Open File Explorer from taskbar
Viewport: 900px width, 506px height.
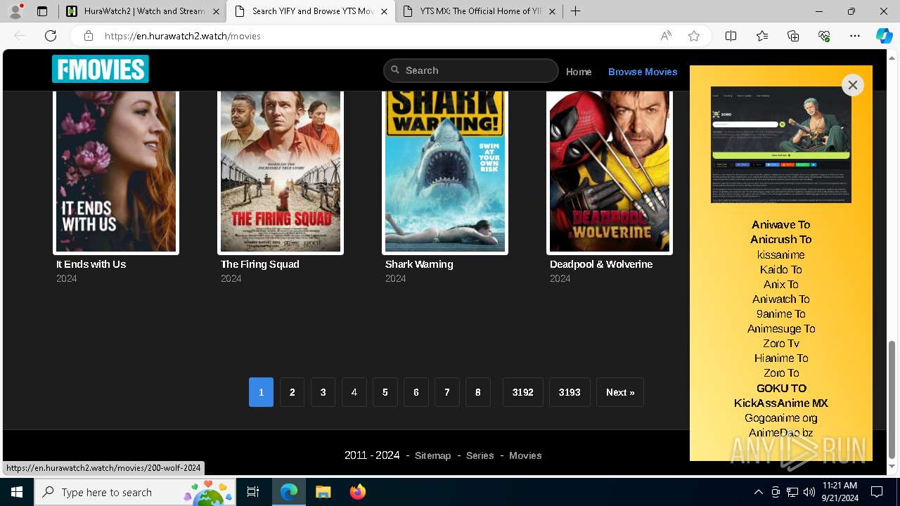point(323,492)
